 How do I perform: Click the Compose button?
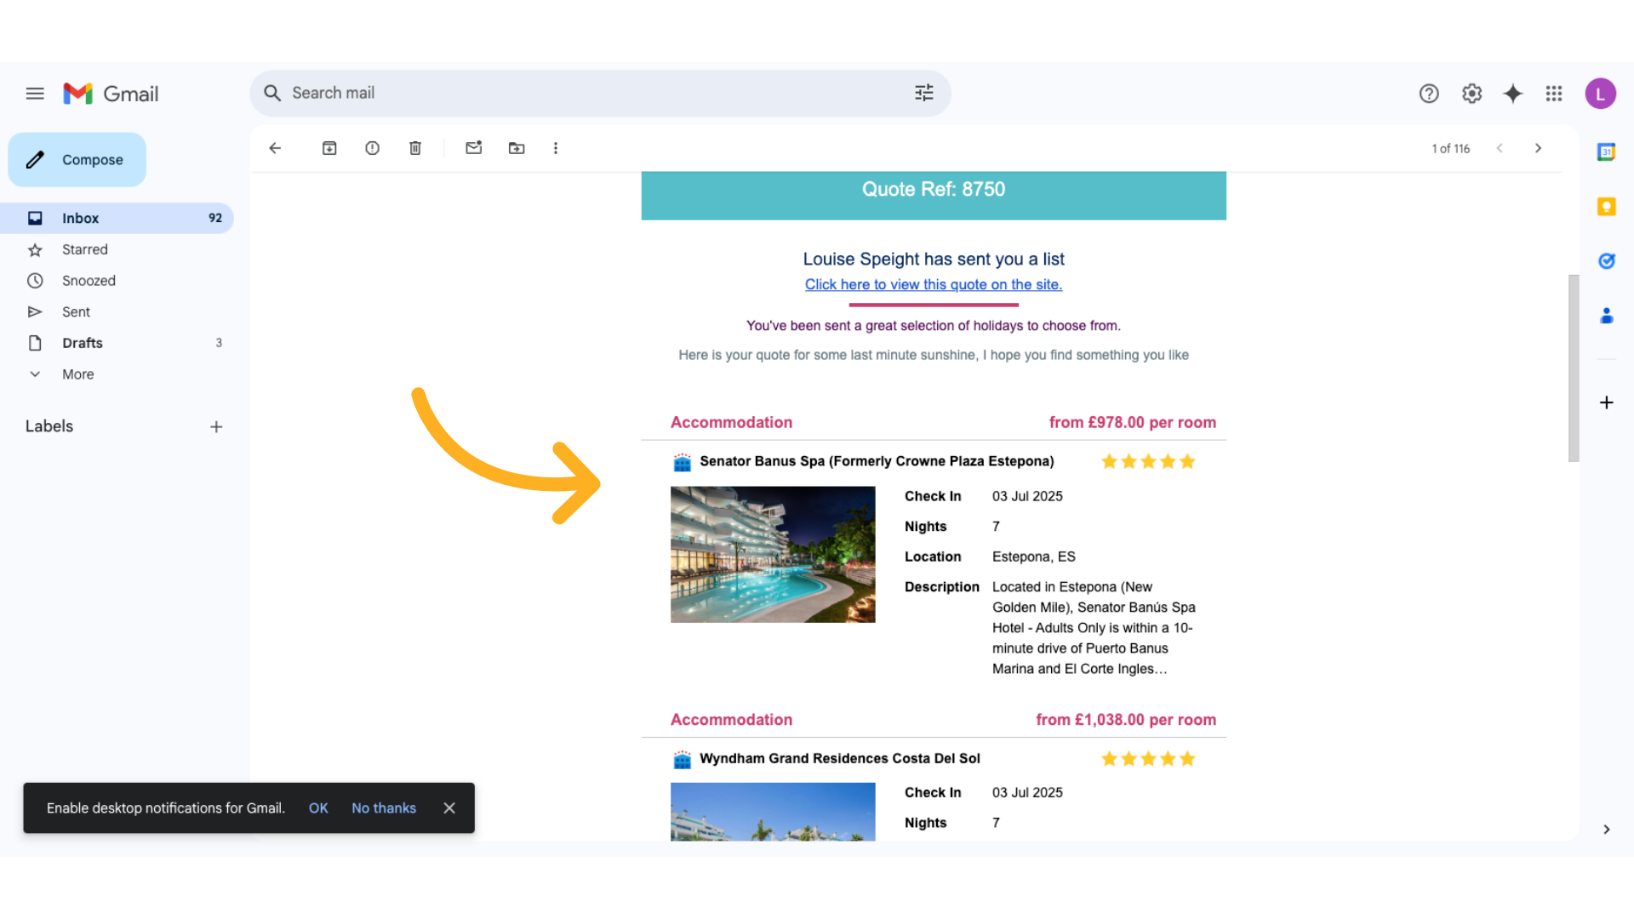click(77, 160)
